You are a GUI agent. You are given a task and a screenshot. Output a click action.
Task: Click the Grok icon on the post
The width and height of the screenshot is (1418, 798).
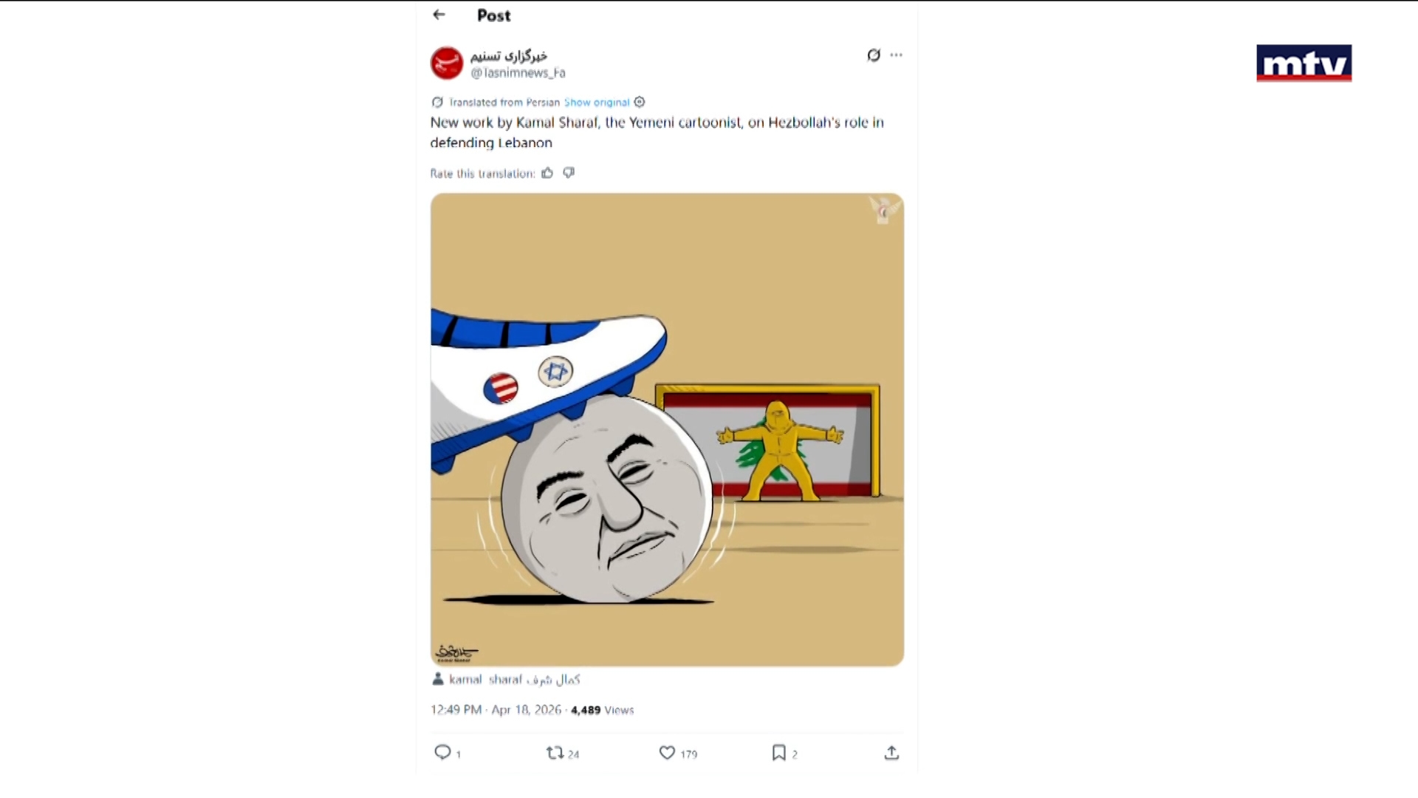tap(874, 55)
